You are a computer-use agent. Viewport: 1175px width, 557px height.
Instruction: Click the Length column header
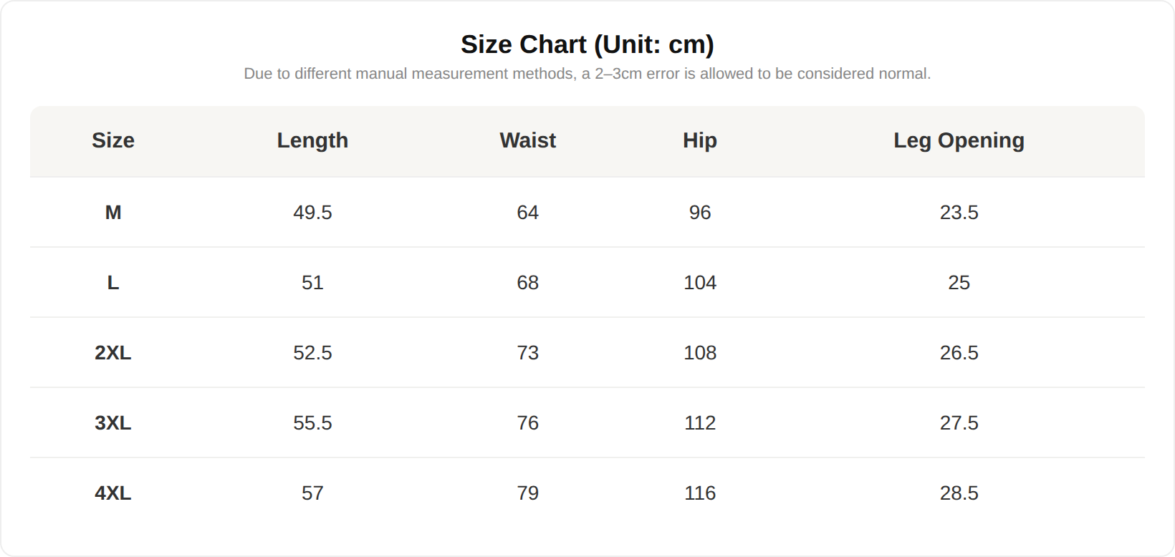[x=312, y=140]
